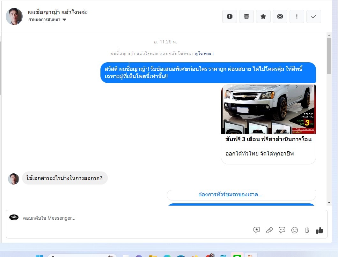Open customer profile picture in header

point(14,16)
